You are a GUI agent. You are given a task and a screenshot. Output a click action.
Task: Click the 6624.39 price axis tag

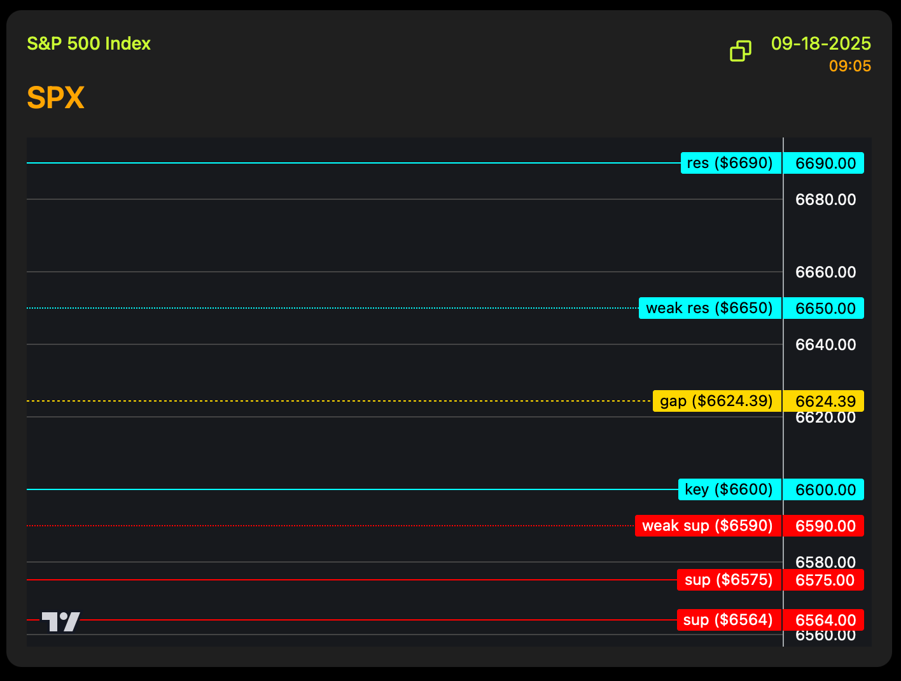pos(824,401)
